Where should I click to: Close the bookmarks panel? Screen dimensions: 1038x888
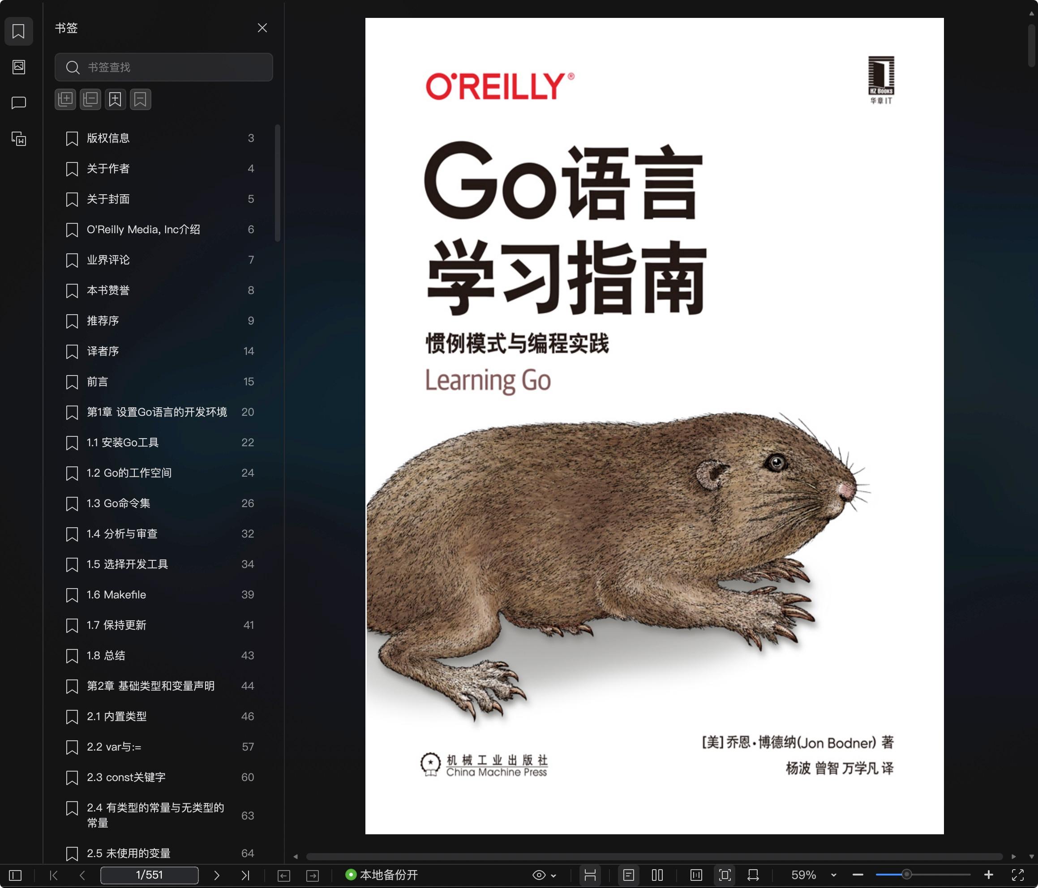(x=262, y=28)
